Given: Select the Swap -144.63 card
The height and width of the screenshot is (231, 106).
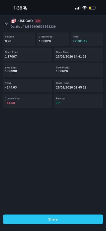Looking at the screenshot, I should (x=27, y=85).
